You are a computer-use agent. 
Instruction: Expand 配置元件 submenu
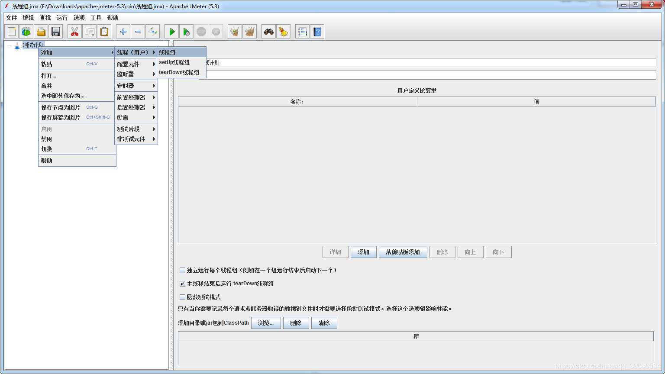click(x=136, y=64)
